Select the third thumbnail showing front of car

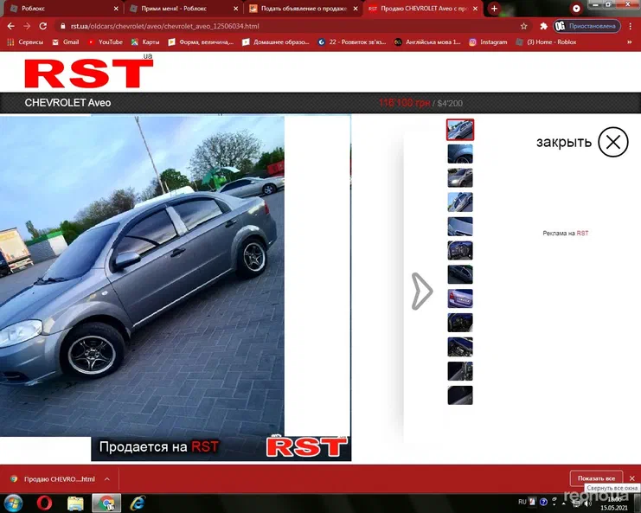(x=460, y=178)
